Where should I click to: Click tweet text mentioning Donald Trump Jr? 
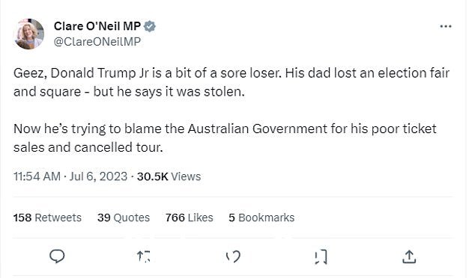232,82
